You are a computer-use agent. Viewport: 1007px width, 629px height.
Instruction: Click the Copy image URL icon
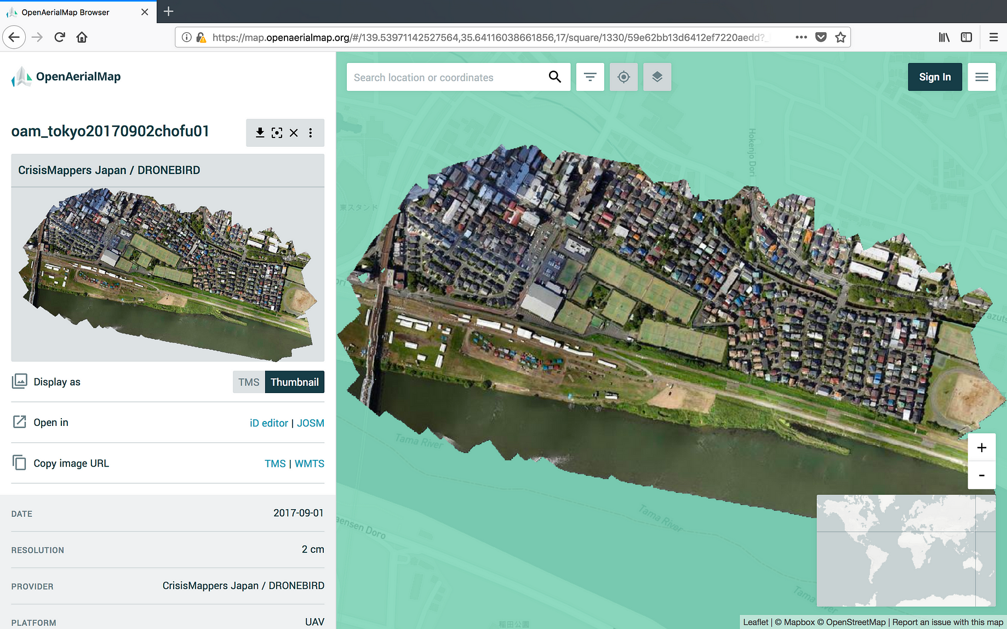[x=20, y=463]
